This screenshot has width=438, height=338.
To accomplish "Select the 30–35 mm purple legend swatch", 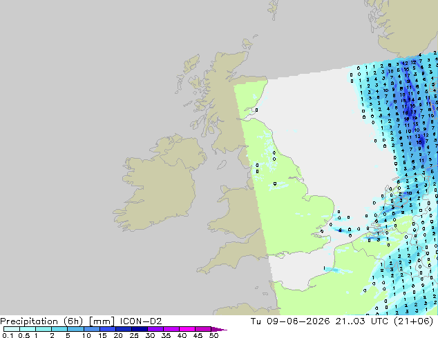I will (155, 329).
